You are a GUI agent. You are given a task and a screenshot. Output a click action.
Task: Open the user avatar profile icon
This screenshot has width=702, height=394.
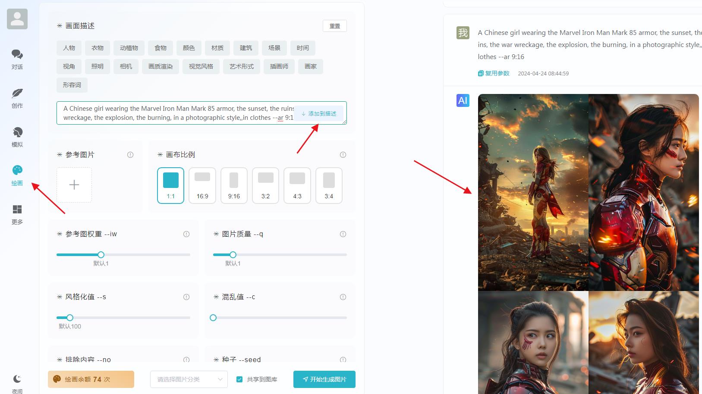click(x=17, y=19)
